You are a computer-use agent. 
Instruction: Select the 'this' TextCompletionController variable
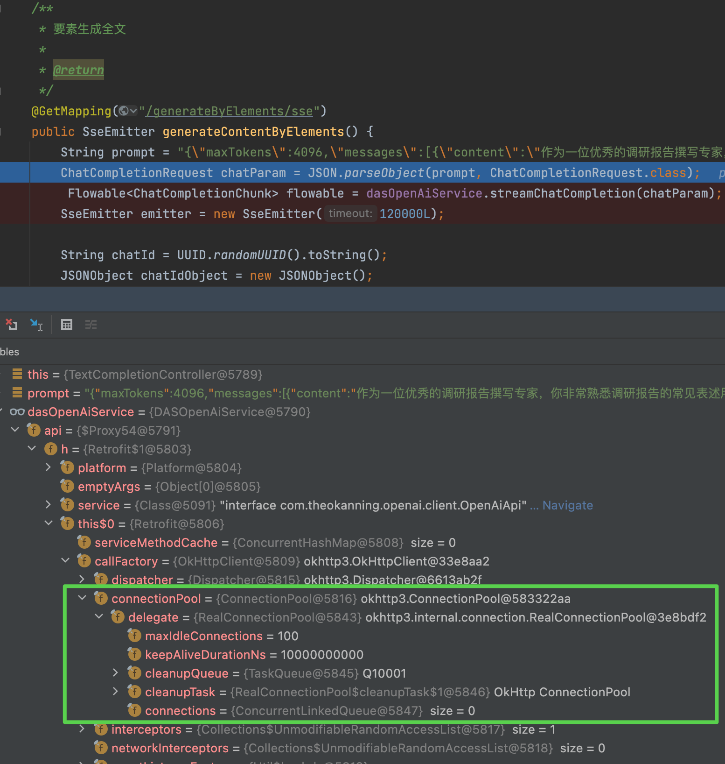click(x=362, y=375)
